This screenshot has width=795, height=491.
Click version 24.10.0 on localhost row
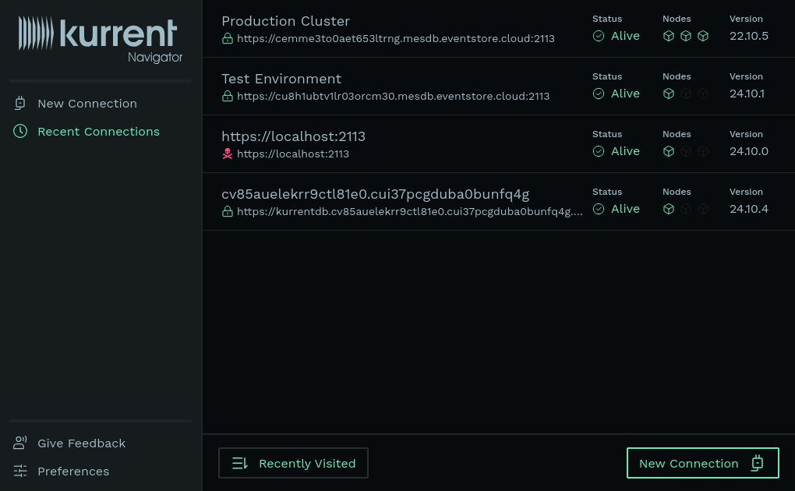coord(749,151)
